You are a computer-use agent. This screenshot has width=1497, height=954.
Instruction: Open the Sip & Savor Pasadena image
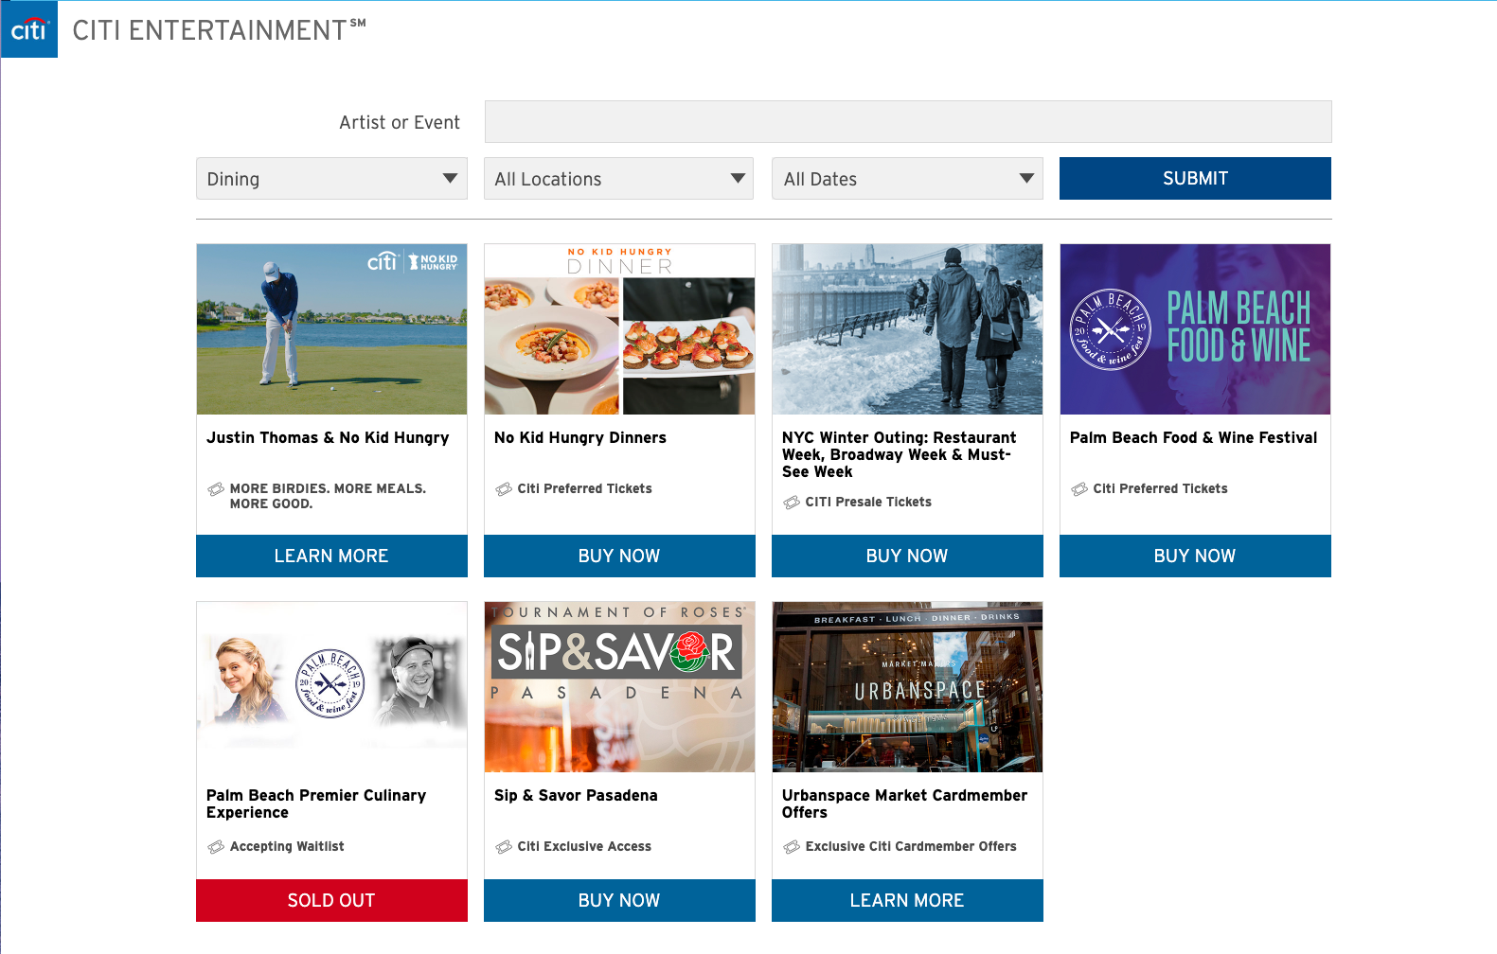[x=619, y=687]
